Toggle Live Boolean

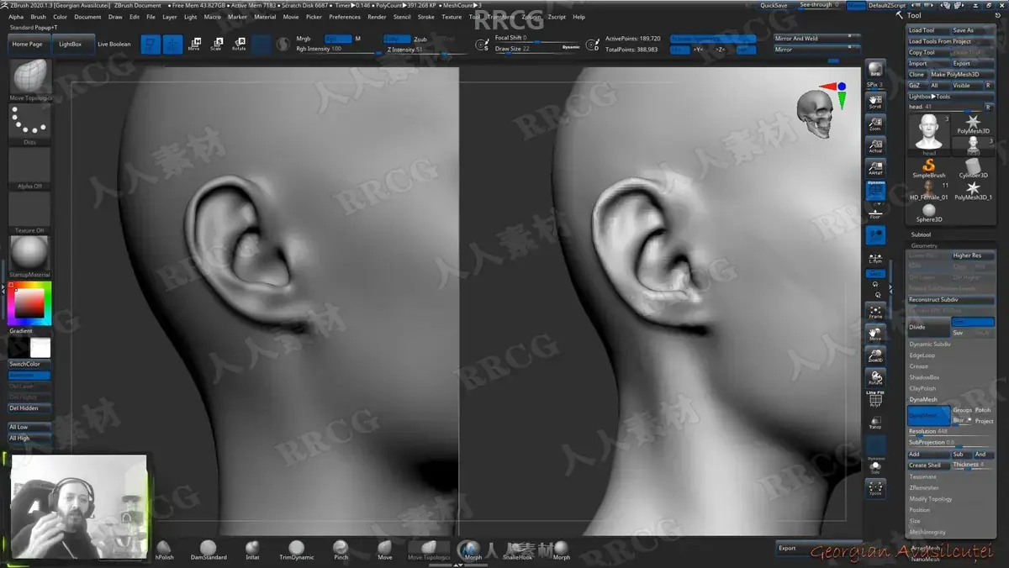[x=114, y=45]
